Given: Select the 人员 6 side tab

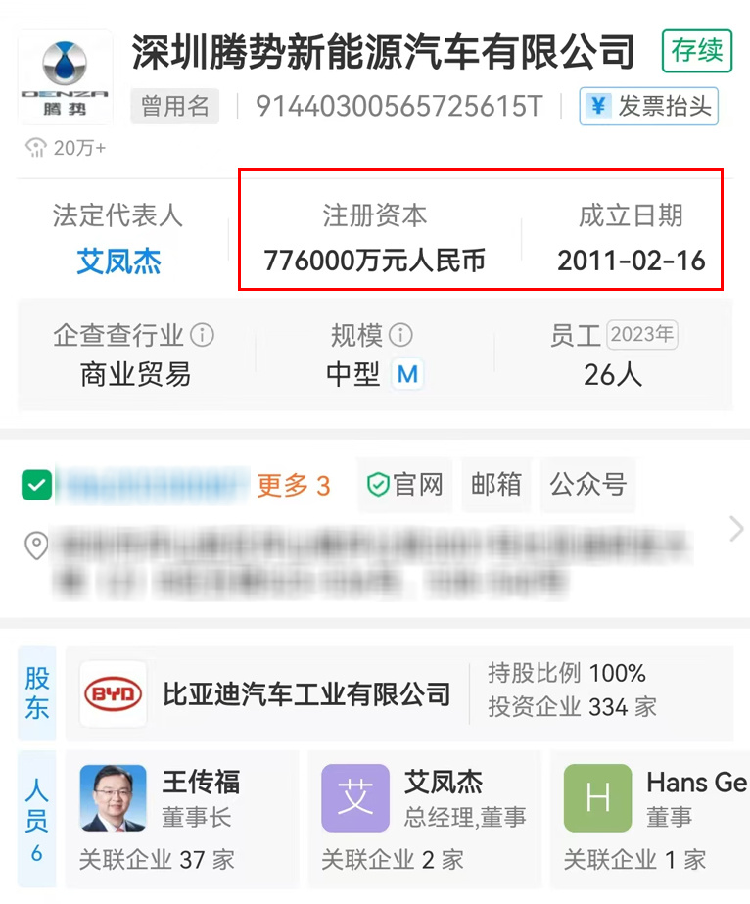Looking at the screenshot, I should point(37,819).
